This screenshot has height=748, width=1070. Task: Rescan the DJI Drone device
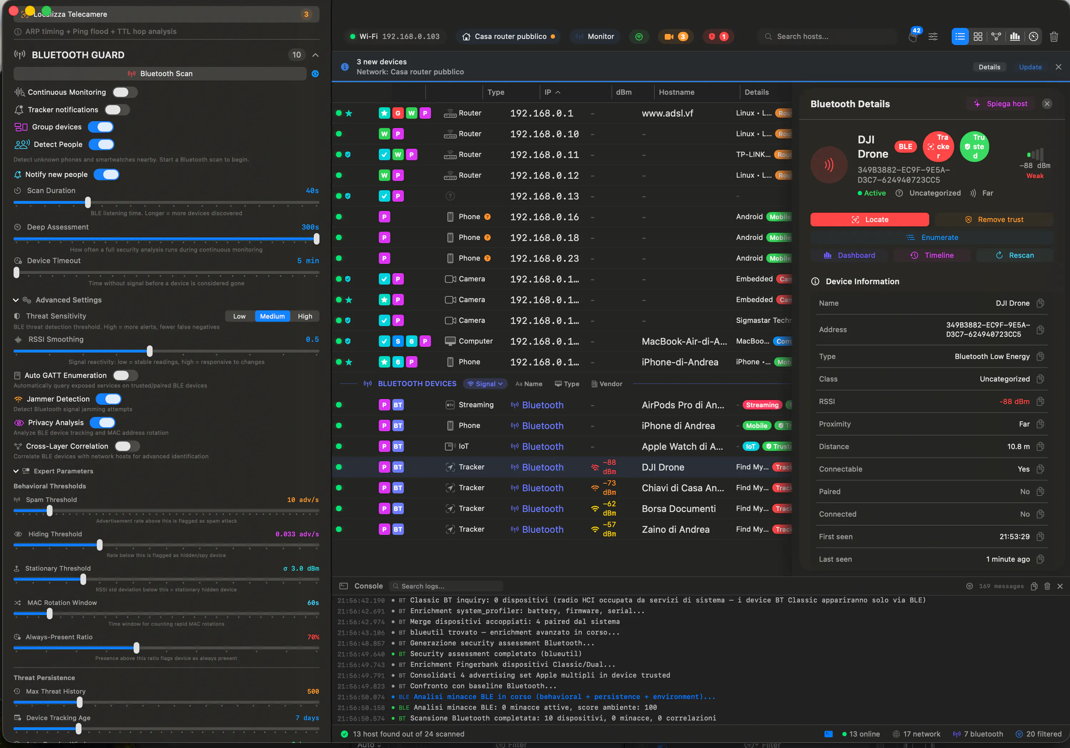point(1015,255)
